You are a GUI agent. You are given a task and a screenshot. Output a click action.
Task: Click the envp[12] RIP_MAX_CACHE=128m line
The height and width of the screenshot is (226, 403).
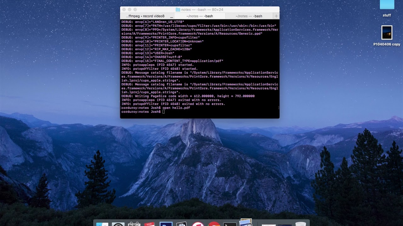point(156,49)
